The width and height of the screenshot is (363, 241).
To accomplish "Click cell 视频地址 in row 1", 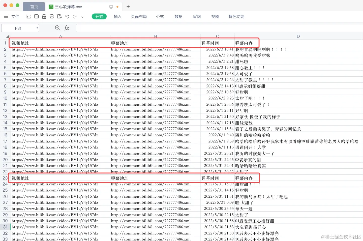I will coord(60,43).
